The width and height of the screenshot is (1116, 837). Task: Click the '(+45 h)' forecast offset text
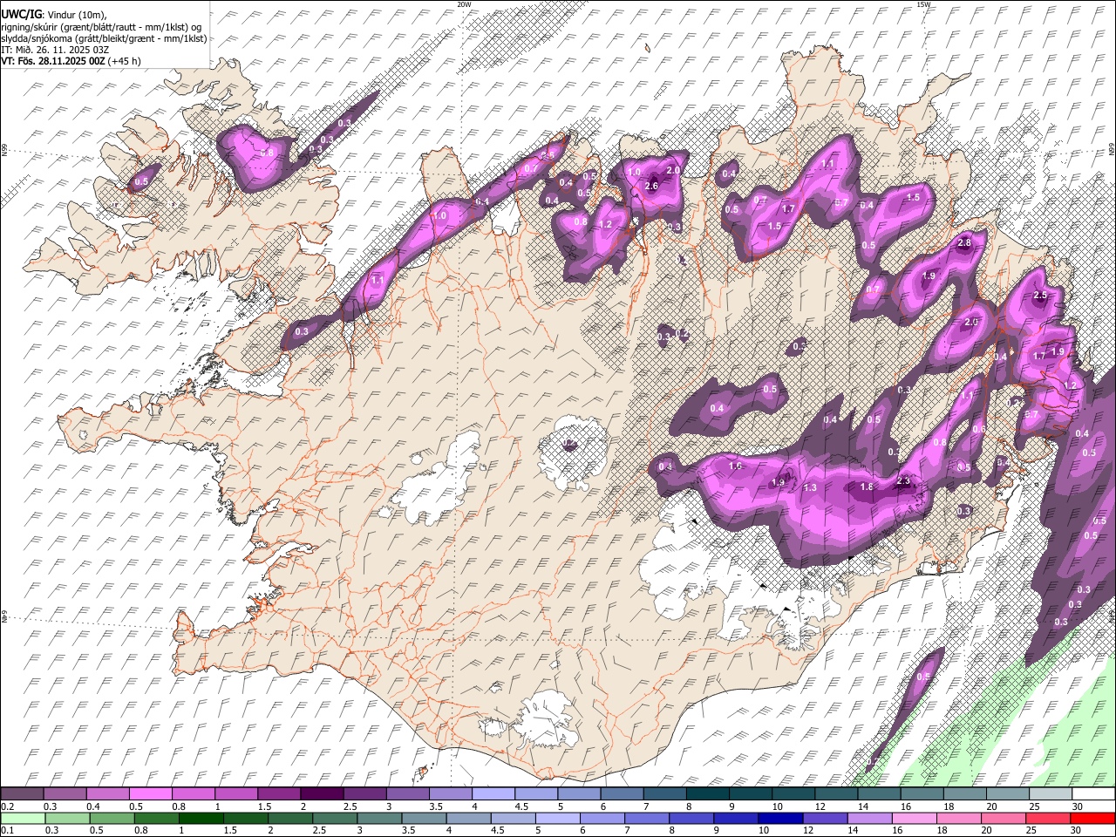point(124,61)
